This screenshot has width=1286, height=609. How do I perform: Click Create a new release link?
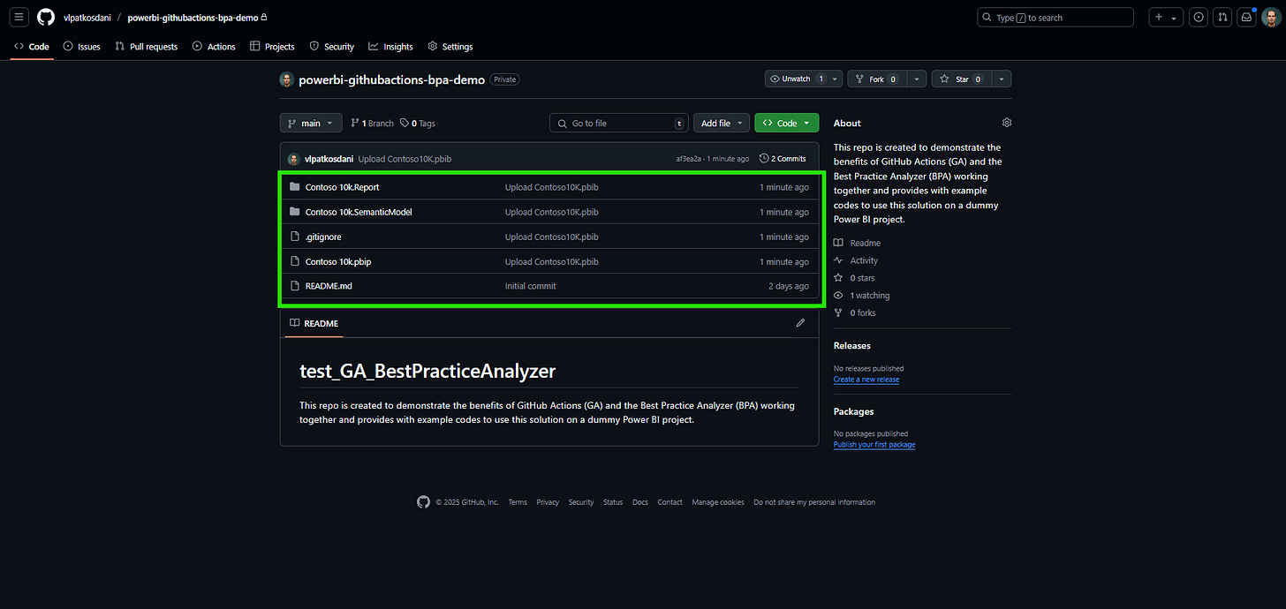tap(866, 380)
